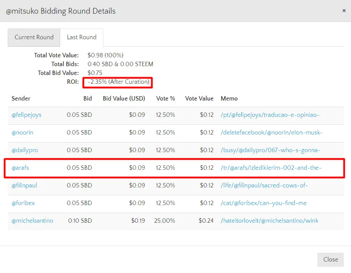Open the @filinpaul sender profile link
351x273 pixels.
[x=24, y=185]
